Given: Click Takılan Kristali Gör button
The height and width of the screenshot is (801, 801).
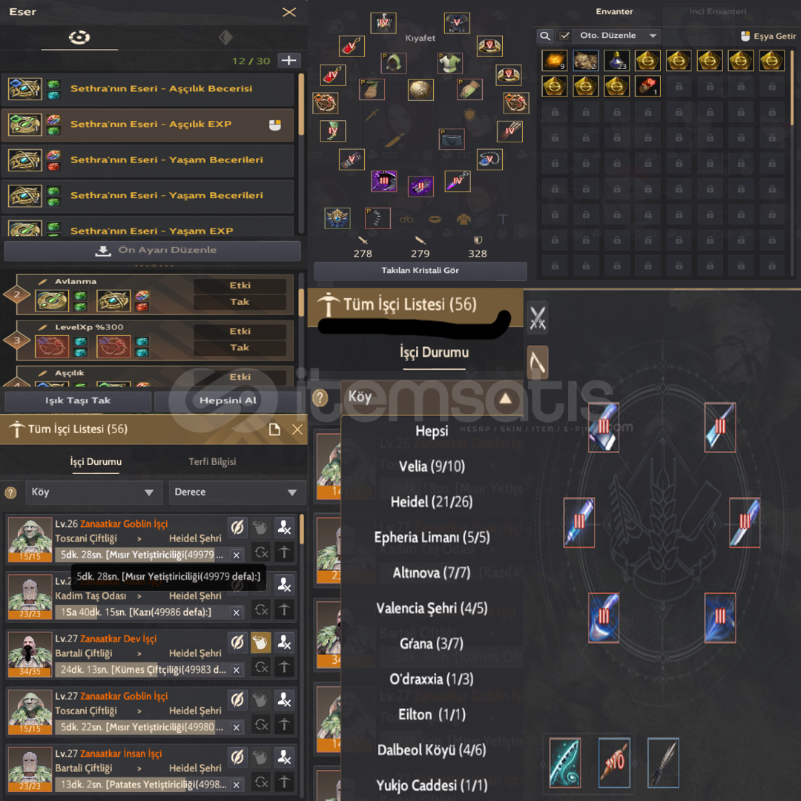Looking at the screenshot, I should pos(420,271).
